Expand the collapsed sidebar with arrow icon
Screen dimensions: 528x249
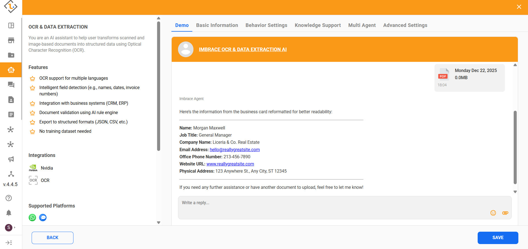9,243
